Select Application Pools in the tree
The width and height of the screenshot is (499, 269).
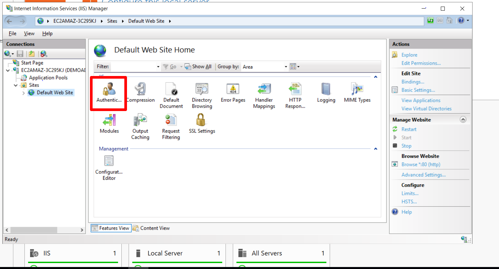(48, 78)
